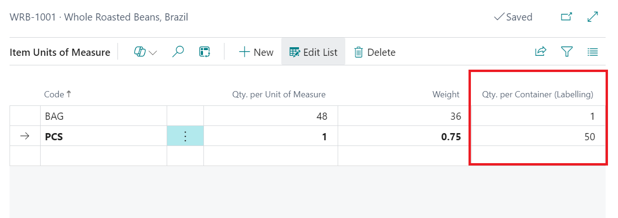Expand the page to full width
Viewport: 618px width, 218px height.
[593, 17]
